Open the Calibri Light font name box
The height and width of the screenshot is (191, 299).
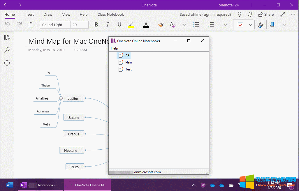(x=55, y=25)
